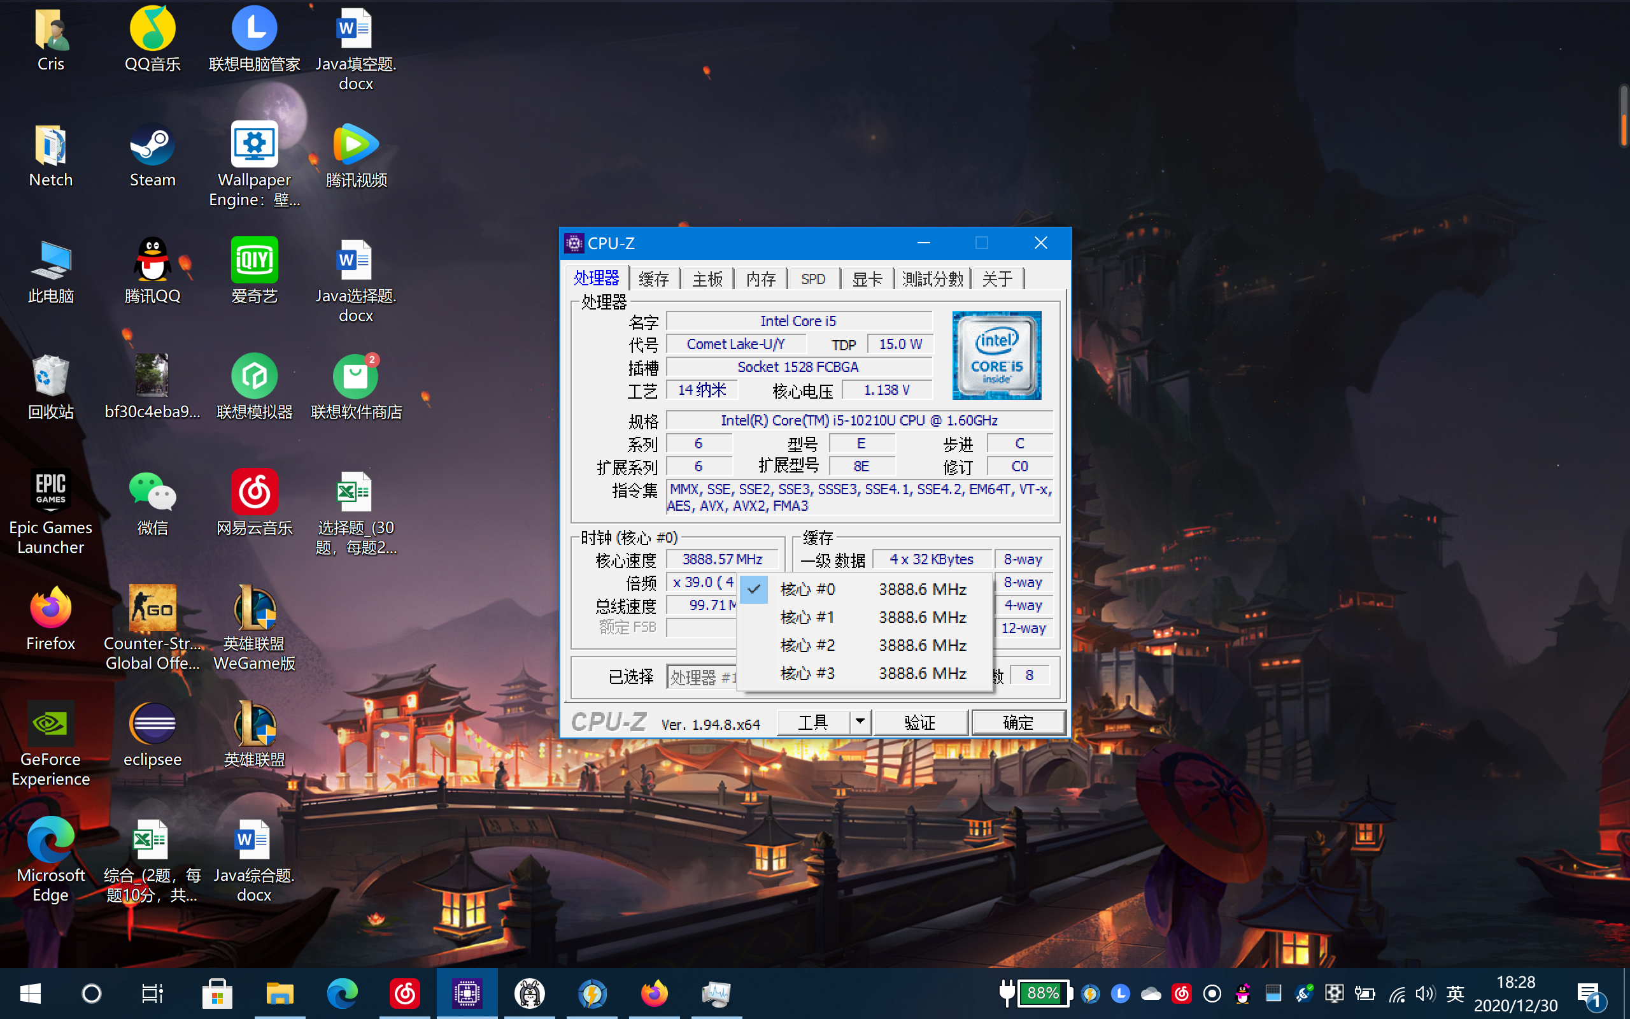Launch 英雄联盟WeGame版 desktop icon
Viewport: 1630px width, 1019px height.
[254, 608]
